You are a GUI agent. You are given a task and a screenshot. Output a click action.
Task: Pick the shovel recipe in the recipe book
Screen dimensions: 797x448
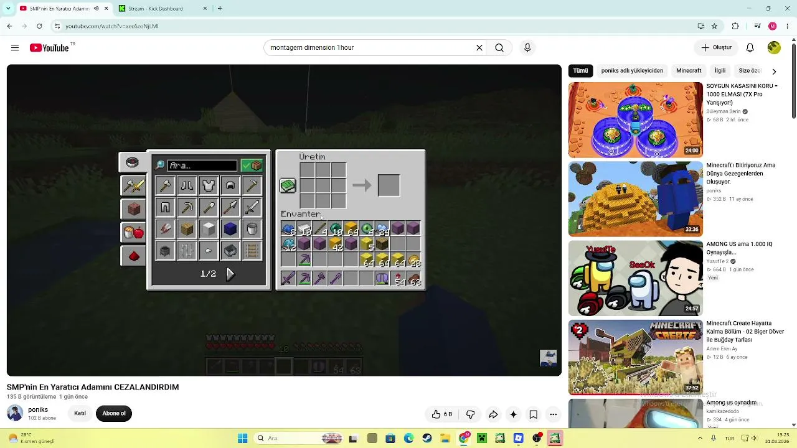[209, 207]
